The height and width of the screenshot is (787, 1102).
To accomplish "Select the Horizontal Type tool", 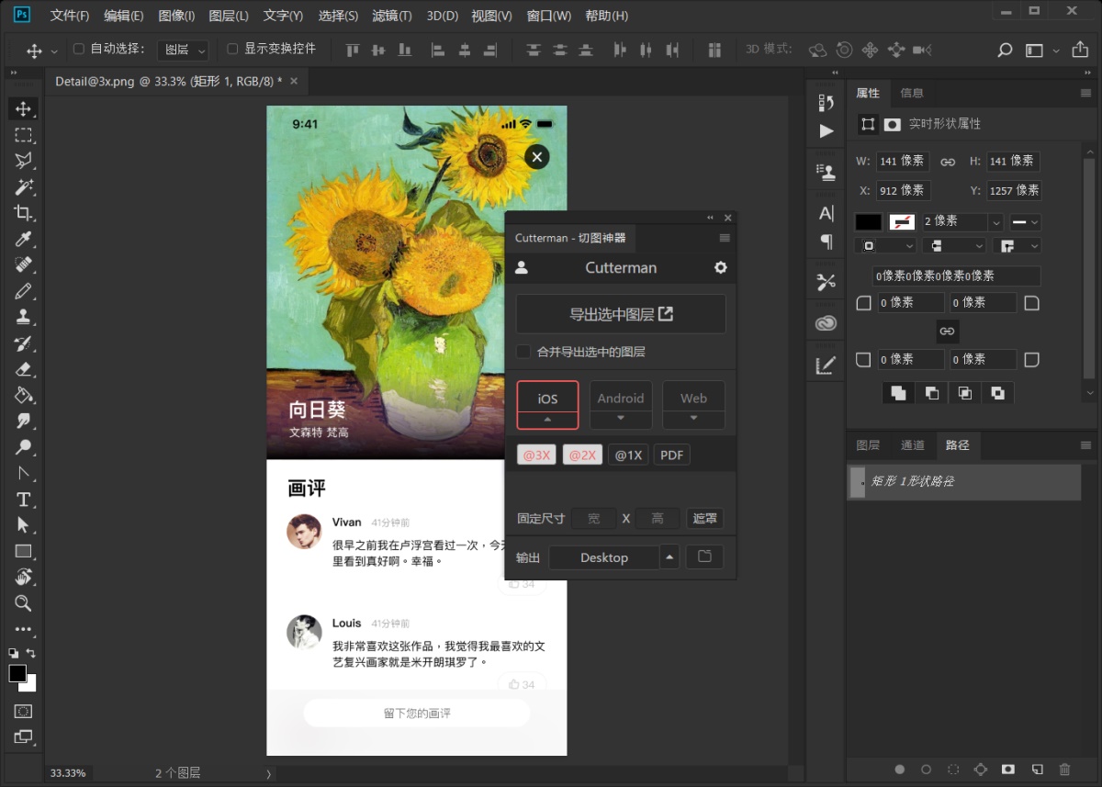I will [x=23, y=500].
